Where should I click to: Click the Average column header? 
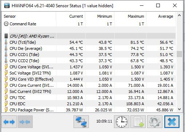[161, 16]
